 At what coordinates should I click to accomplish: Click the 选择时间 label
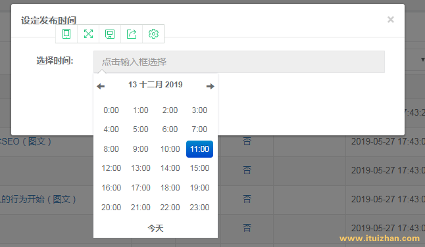(55, 60)
